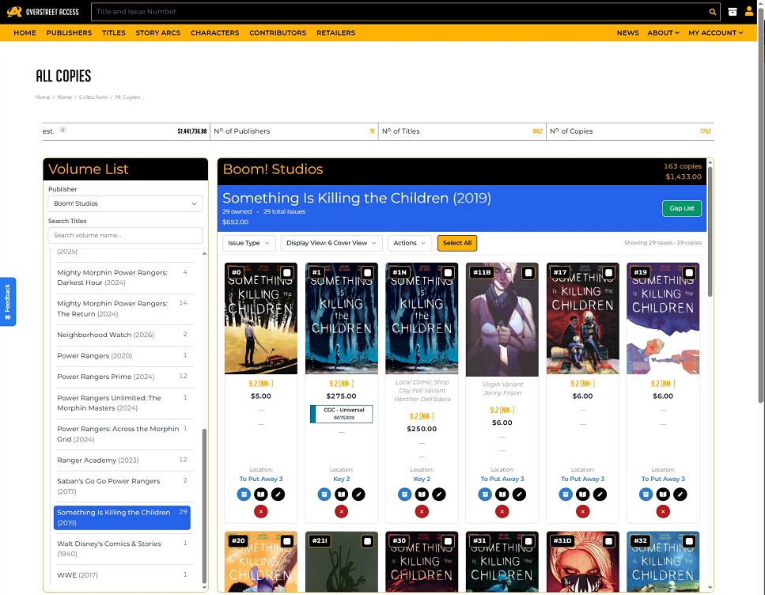This screenshot has height=595, width=765.
Task: Open the Contributors nav item
Action: pos(278,32)
